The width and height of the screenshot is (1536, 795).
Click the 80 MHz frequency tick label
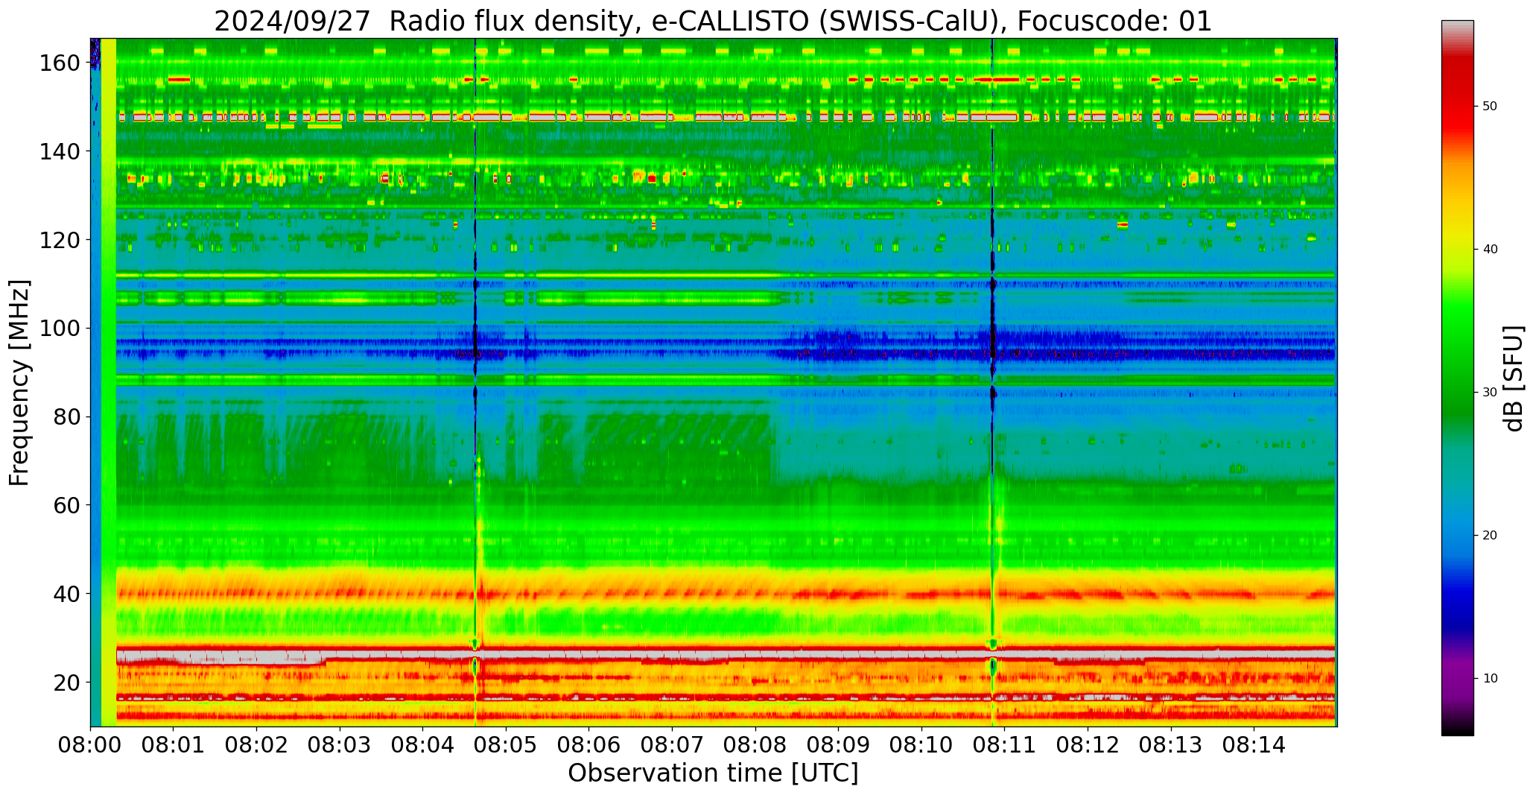[67, 416]
